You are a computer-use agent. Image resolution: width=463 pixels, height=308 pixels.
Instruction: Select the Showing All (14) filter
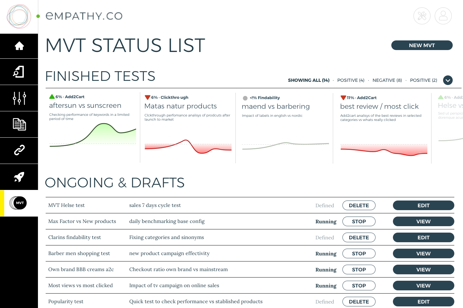(308, 80)
